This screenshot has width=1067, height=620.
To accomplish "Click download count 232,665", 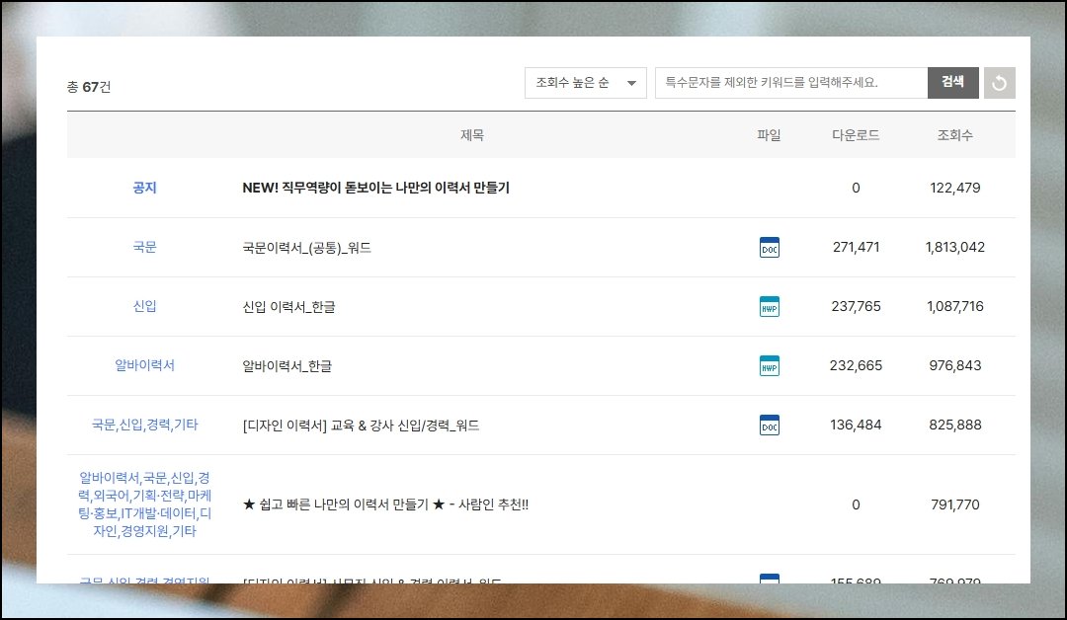I will 856,365.
